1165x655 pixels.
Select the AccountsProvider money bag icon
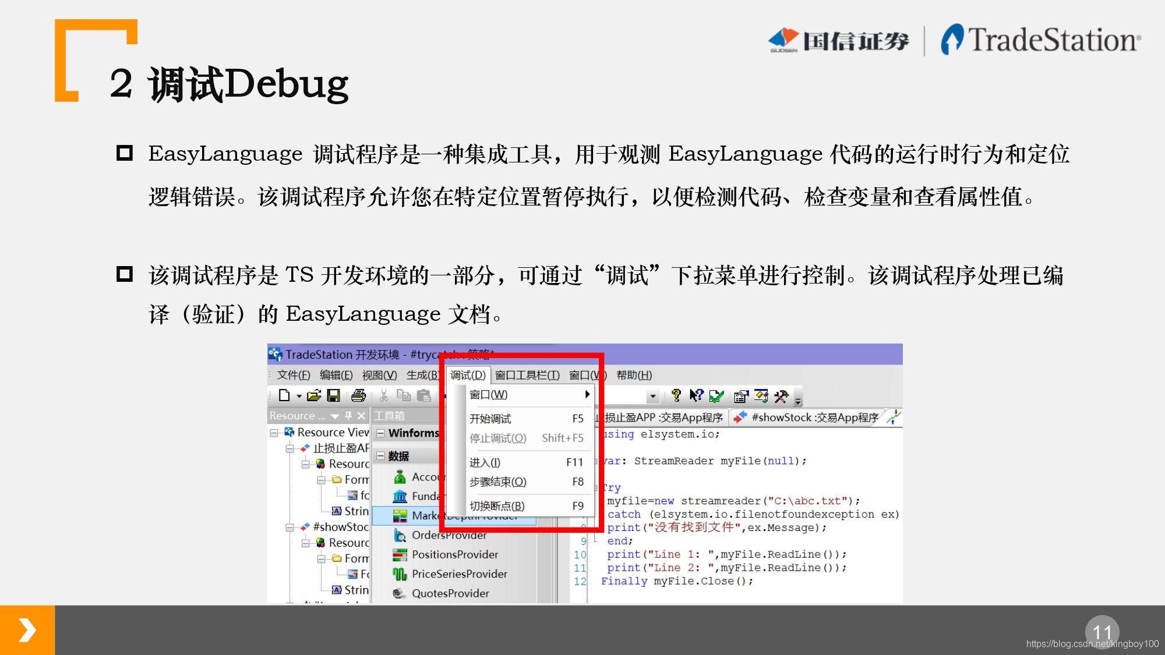tap(400, 477)
